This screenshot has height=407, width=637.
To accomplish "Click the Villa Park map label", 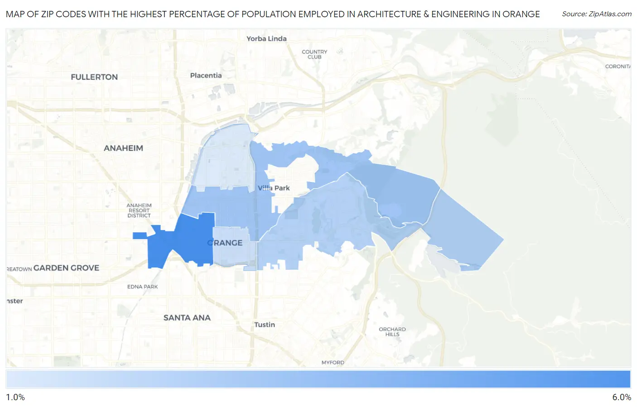I will [274, 188].
